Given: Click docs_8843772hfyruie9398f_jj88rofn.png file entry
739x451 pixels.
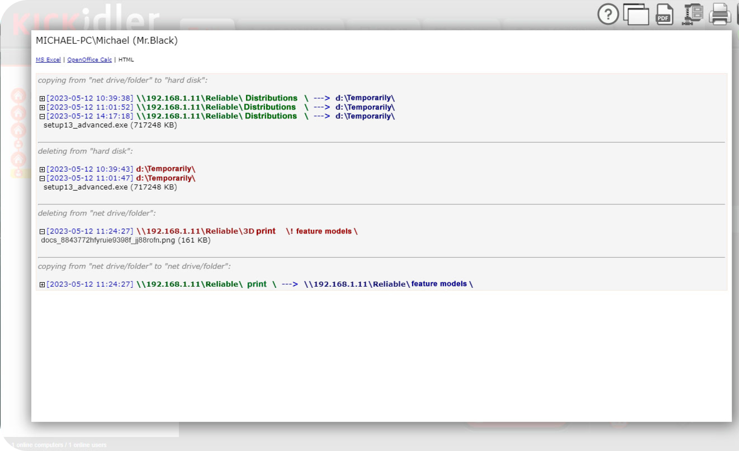Looking at the screenshot, I should click(126, 240).
